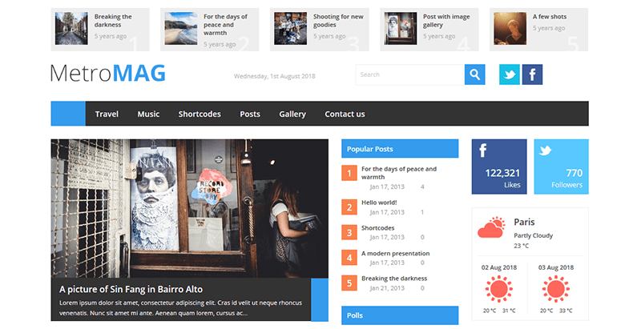Click the '03 Aug 2018' forecast date
This screenshot has height=329, width=641.
(555, 268)
